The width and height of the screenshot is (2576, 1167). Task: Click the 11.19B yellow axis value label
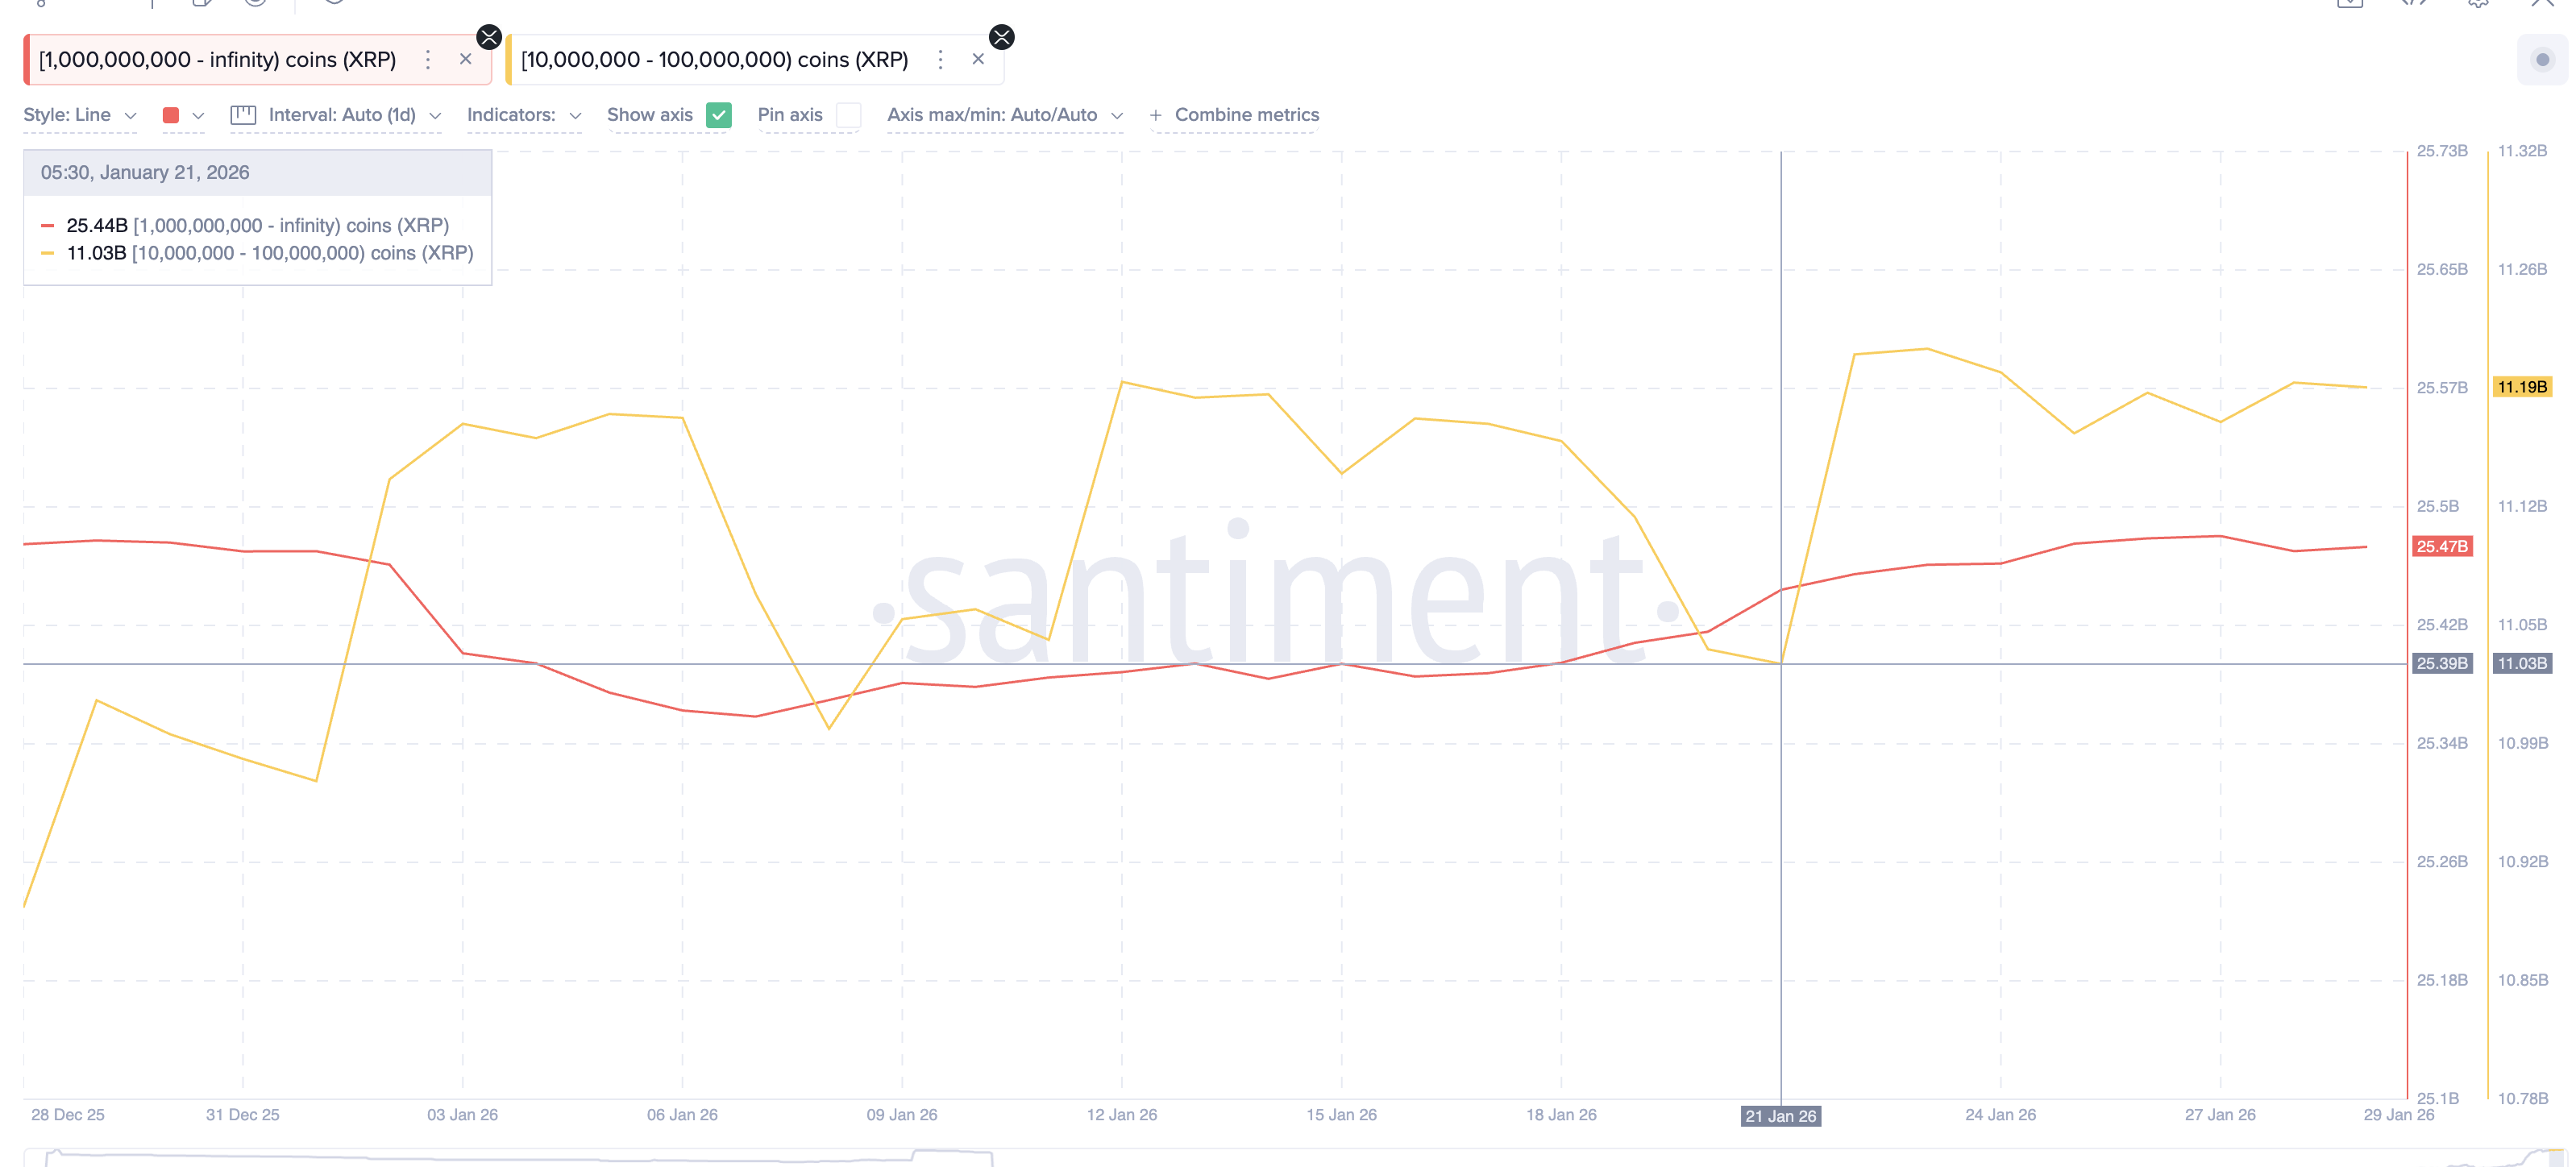pos(2521,387)
